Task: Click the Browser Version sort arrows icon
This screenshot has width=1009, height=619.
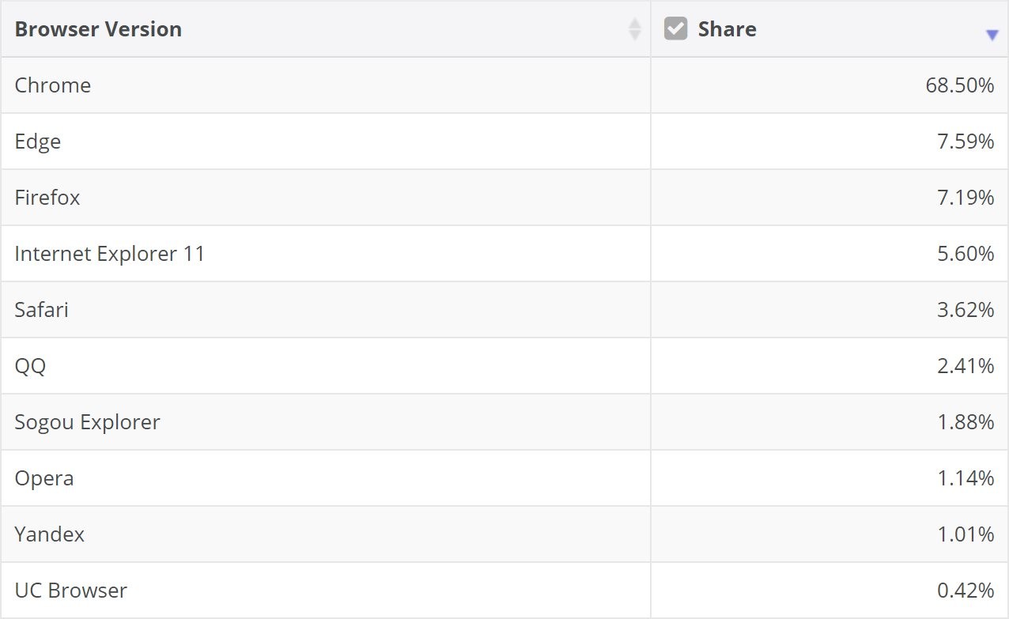Action: click(634, 29)
